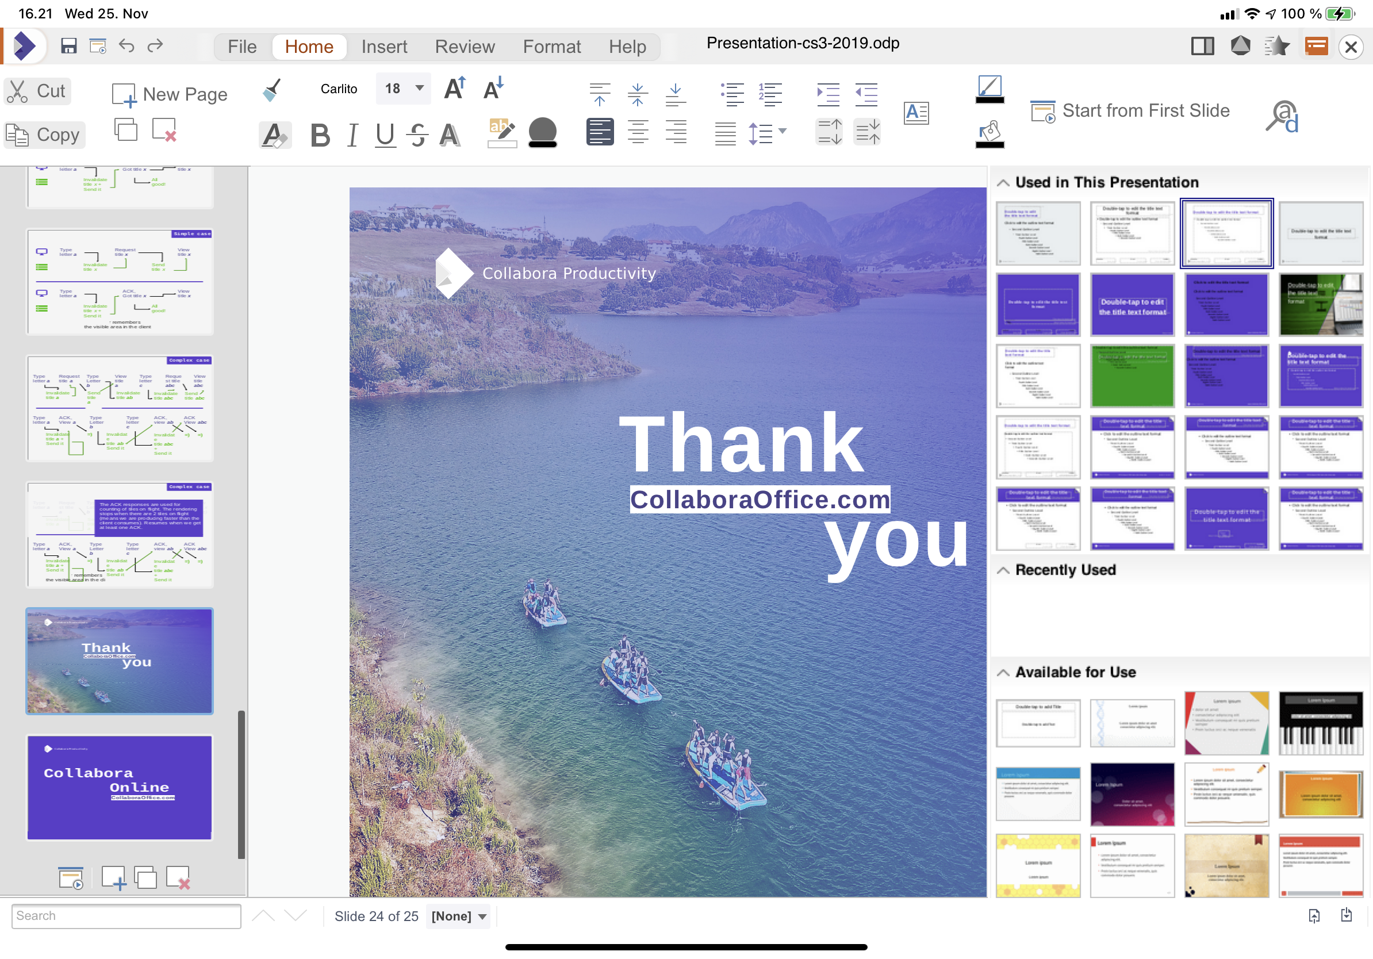Select the Clone Formatting paintbrush
The height and width of the screenshot is (959, 1373).
tap(272, 90)
